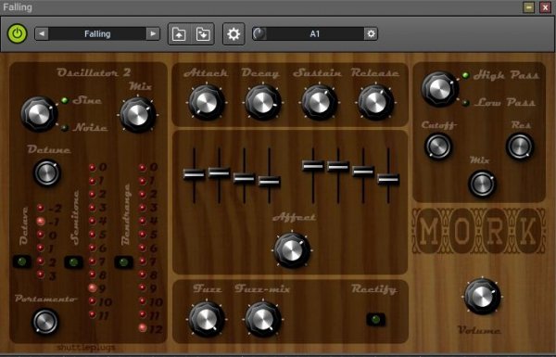Select the High Pass LED
Viewport: 556px width, 357px height.
[x=465, y=75]
